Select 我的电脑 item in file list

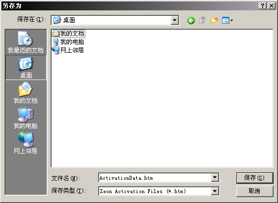68,42
